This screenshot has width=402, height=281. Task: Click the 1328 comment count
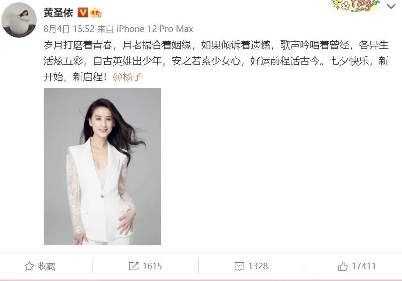(258, 266)
